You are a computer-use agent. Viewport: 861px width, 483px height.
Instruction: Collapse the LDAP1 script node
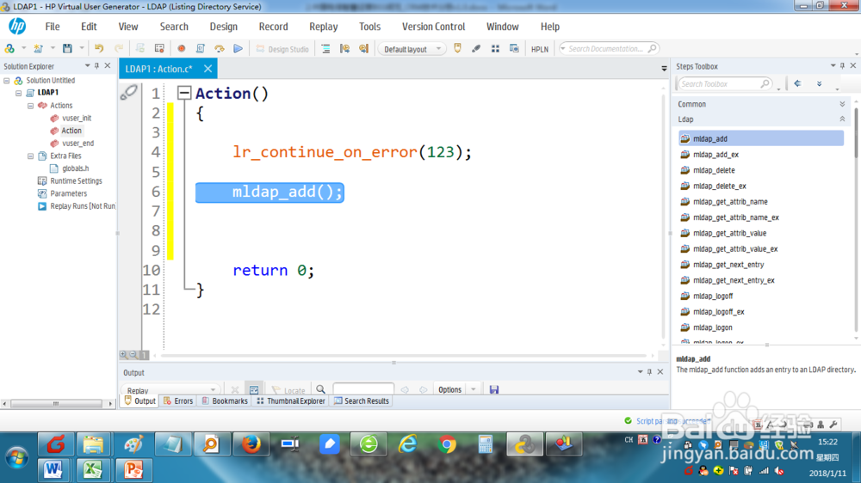[x=19, y=93]
